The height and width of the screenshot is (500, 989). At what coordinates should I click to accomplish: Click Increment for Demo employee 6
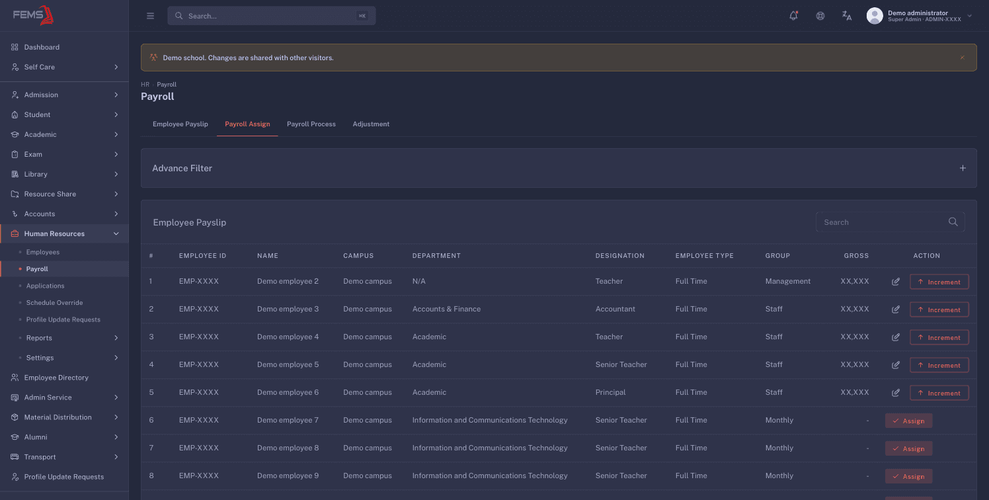tap(939, 393)
